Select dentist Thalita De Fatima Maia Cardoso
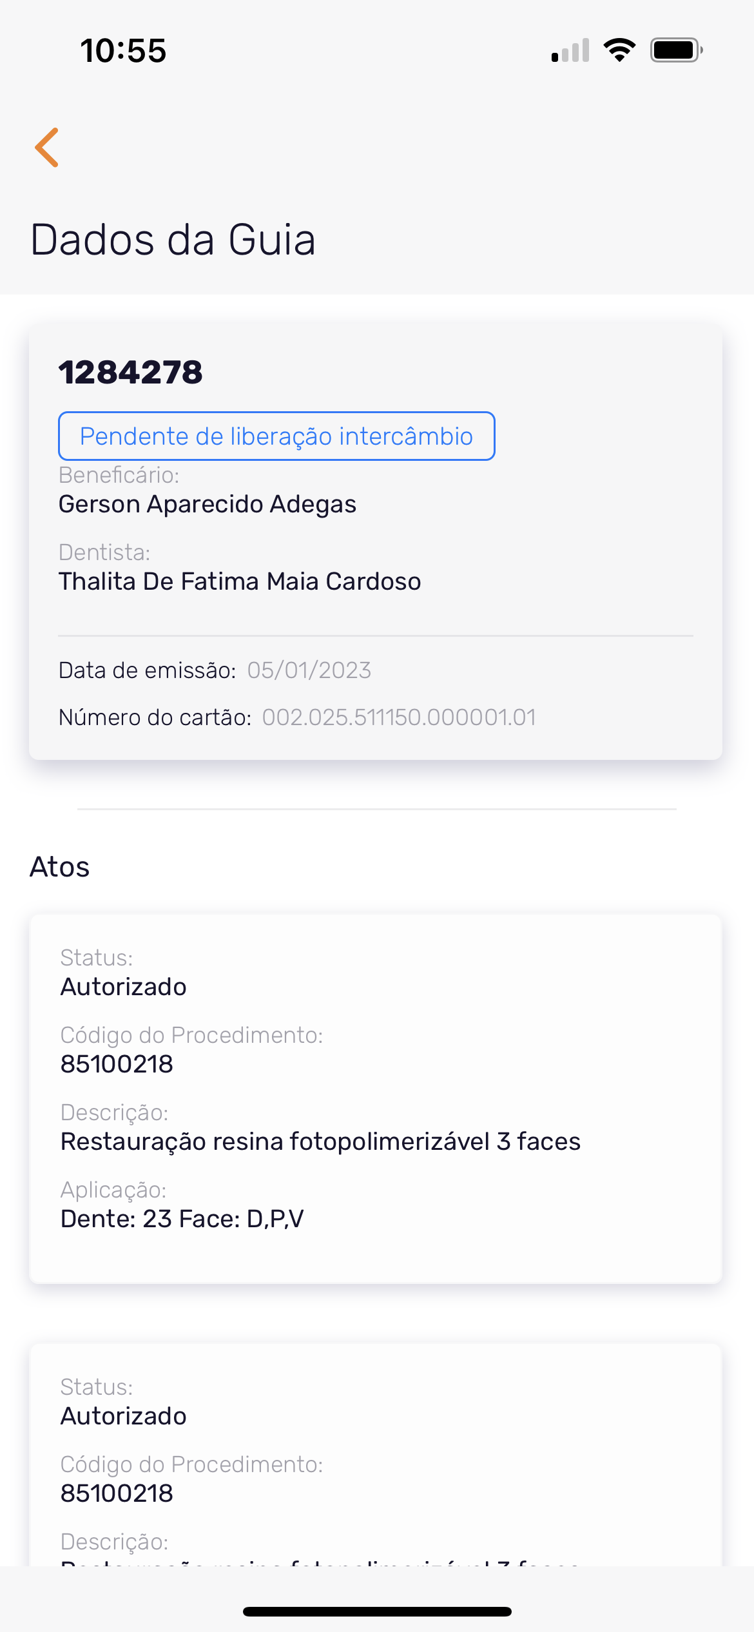This screenshot has width=754, height=1632. [x=240, y=581]
